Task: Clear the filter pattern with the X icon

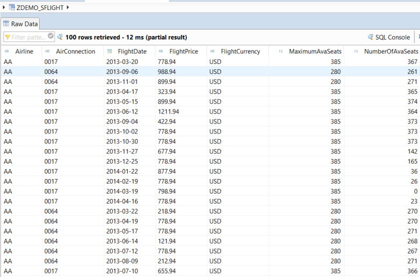Action: (x=50, y=36)
